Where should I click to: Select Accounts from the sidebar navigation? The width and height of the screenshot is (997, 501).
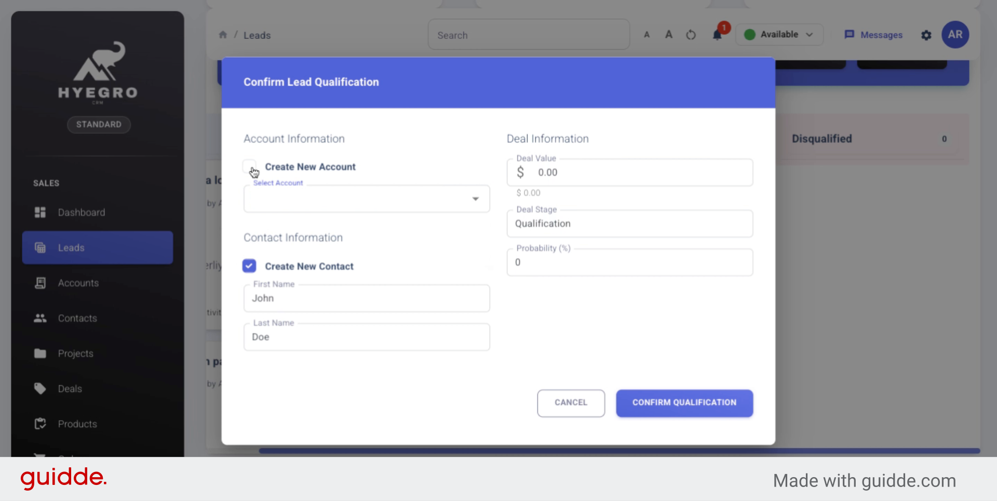click(x=78, y=283)
